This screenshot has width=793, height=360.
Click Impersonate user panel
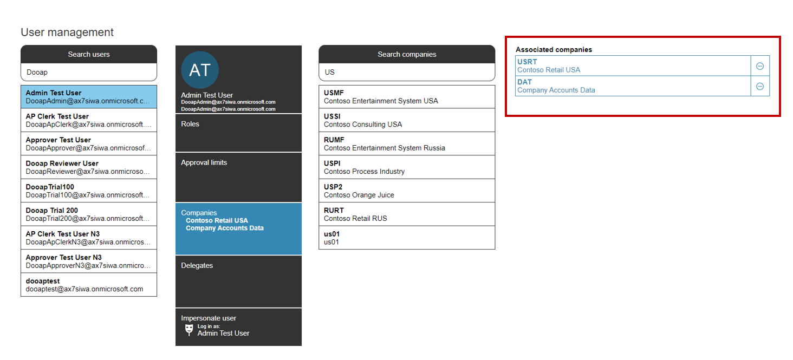[x=238, y=327]
